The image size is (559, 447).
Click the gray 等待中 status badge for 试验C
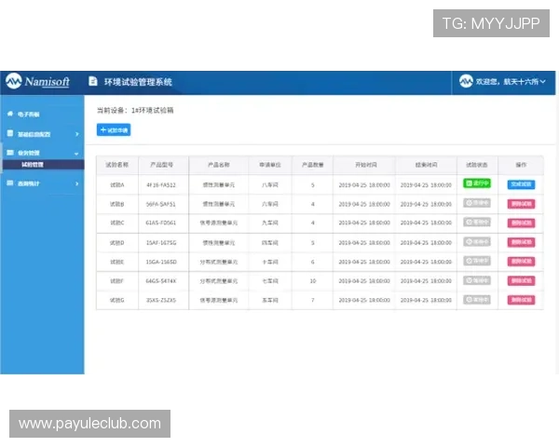point(476,223)
